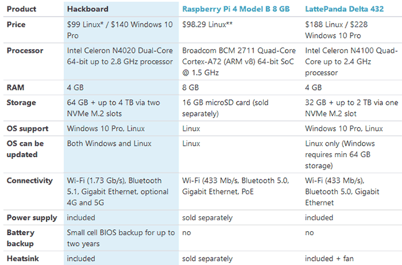Image resolution: width=402 pixels, height=265 pixels.
Task: Select the Battery backup row label
Action: coord(21,238)
